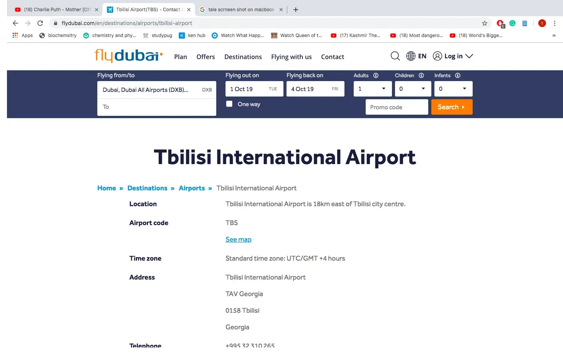Open the Contact nav menu
This screenshot has height=356, width=563.
pyautogui.click(x=332, y=57)
